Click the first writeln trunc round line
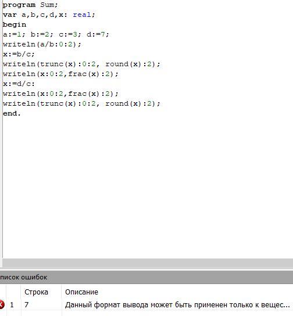293x316 pixels. 81,64
